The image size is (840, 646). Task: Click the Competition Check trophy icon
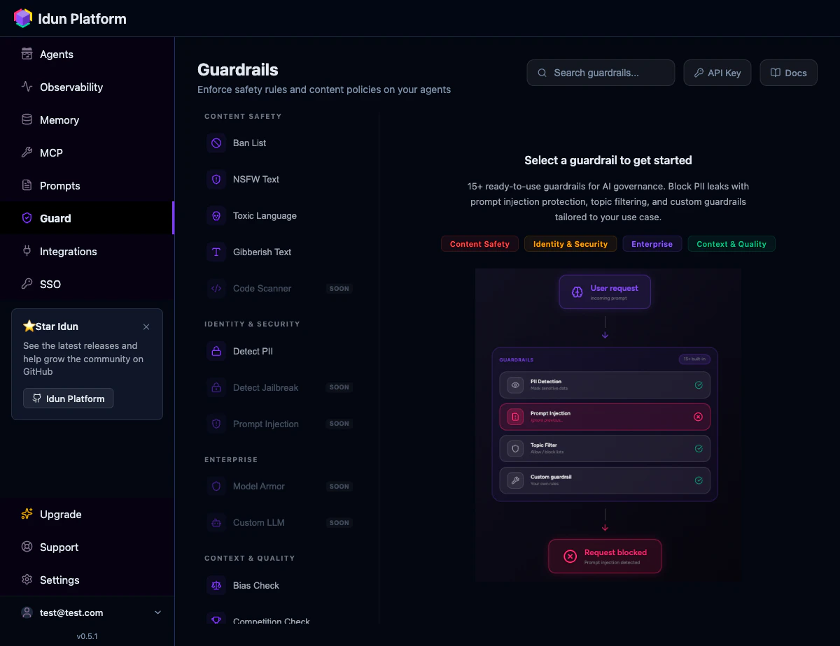(x=216, y=619)
